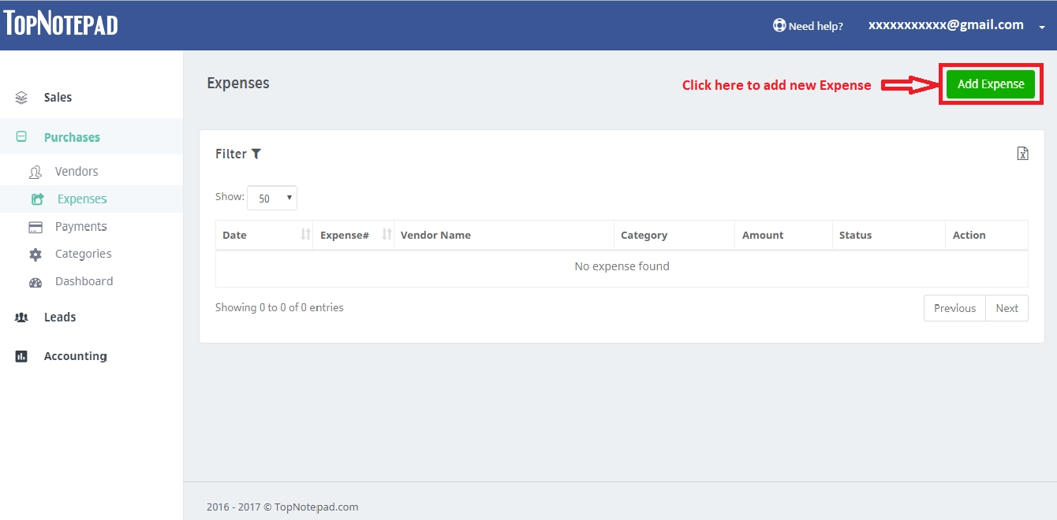Expand the Purchases section
This screenshot has height=520, width=1057.
(71, 136)
